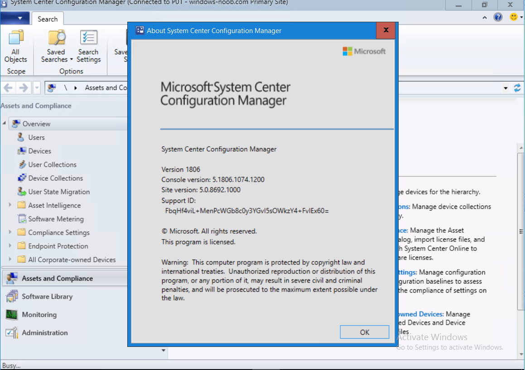Select the Overview node

point(36,124)
